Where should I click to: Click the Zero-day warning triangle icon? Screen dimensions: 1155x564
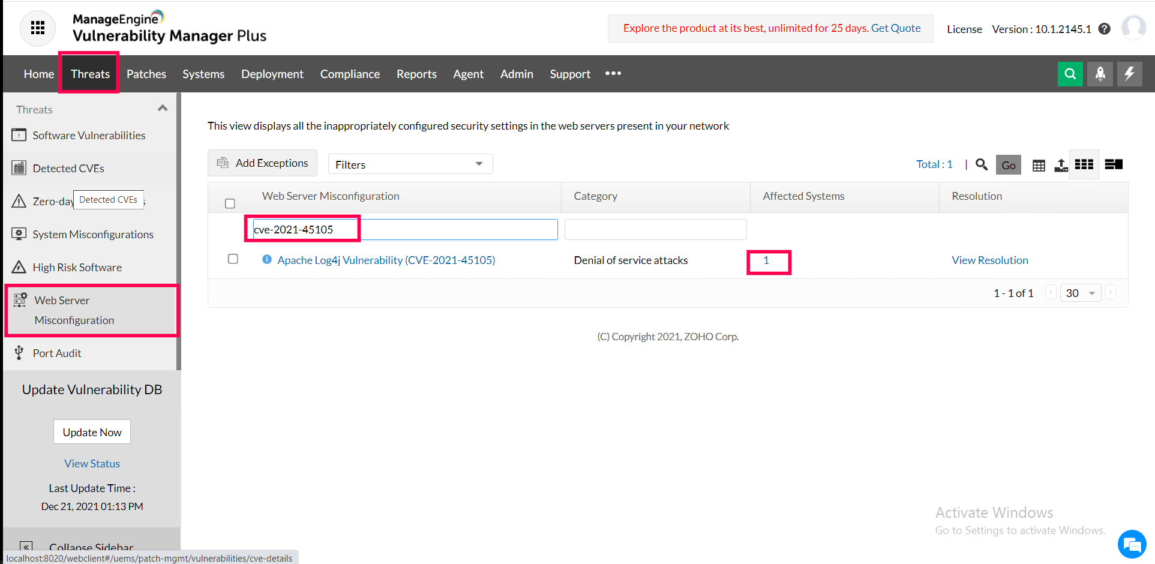pyautogui.click(x=19, y=201)
